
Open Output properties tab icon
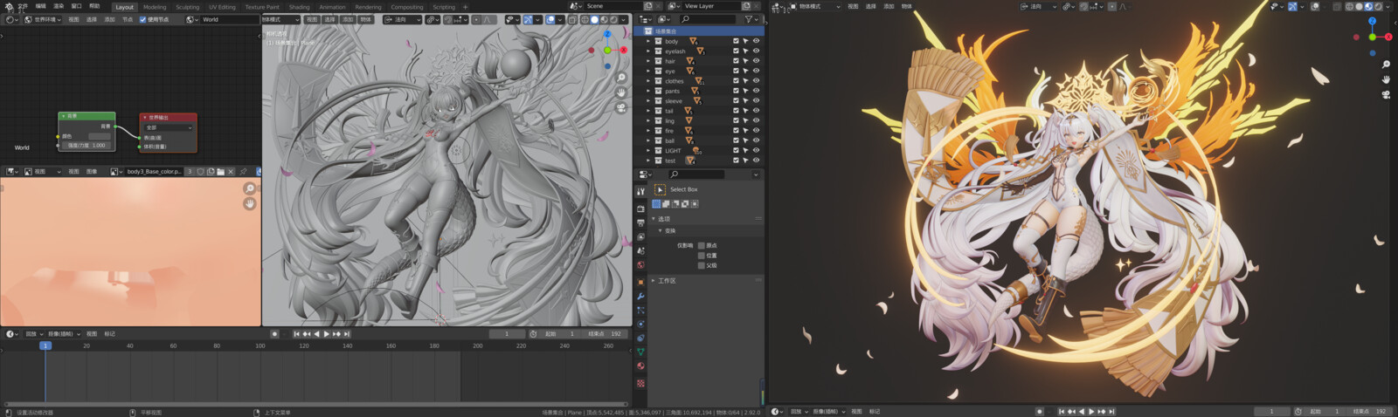coord(640,223)
